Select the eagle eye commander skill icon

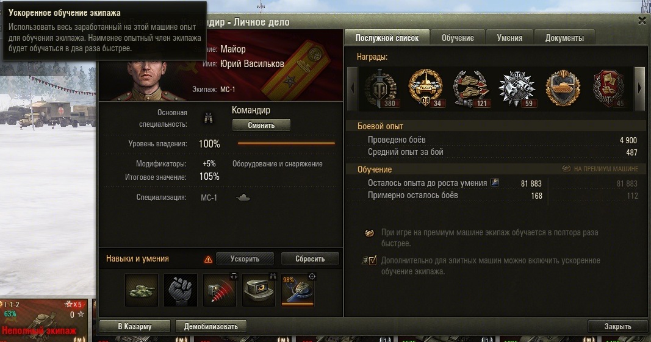pyautogui.click(x=258, y=290)
